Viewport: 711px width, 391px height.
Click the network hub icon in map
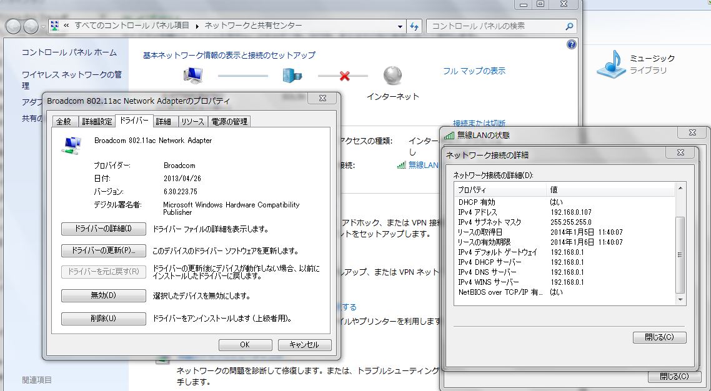(x=292, y=76)
